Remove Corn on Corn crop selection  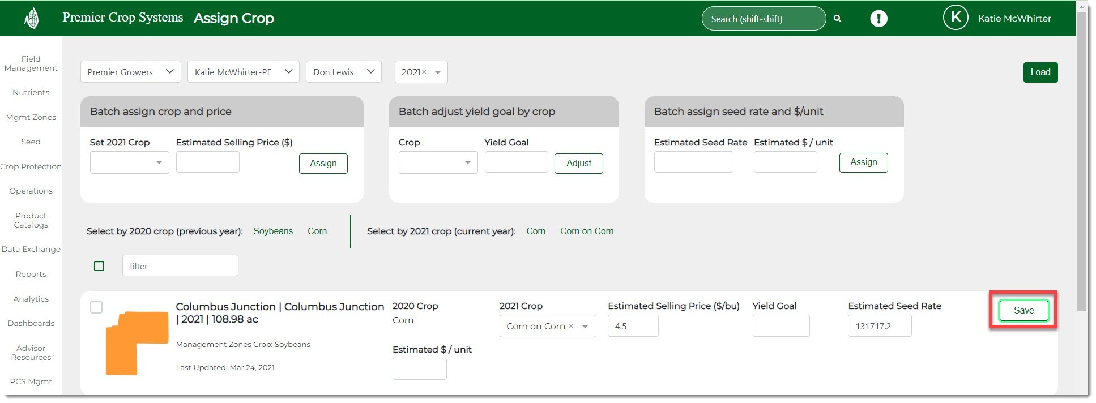pos(571,326)
